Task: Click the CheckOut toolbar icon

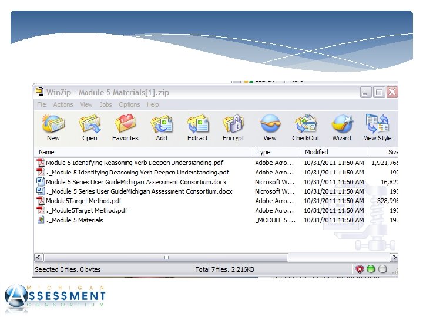Action: pos(306,124)
